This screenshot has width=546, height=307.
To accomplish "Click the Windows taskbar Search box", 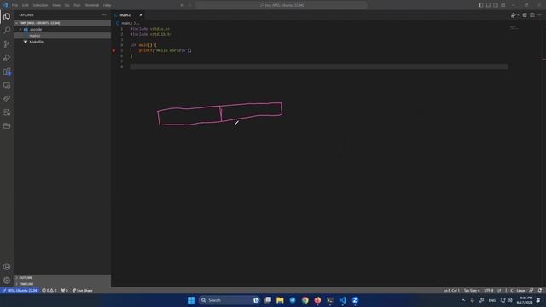I will pyautogui.click(x=229, y=300).
